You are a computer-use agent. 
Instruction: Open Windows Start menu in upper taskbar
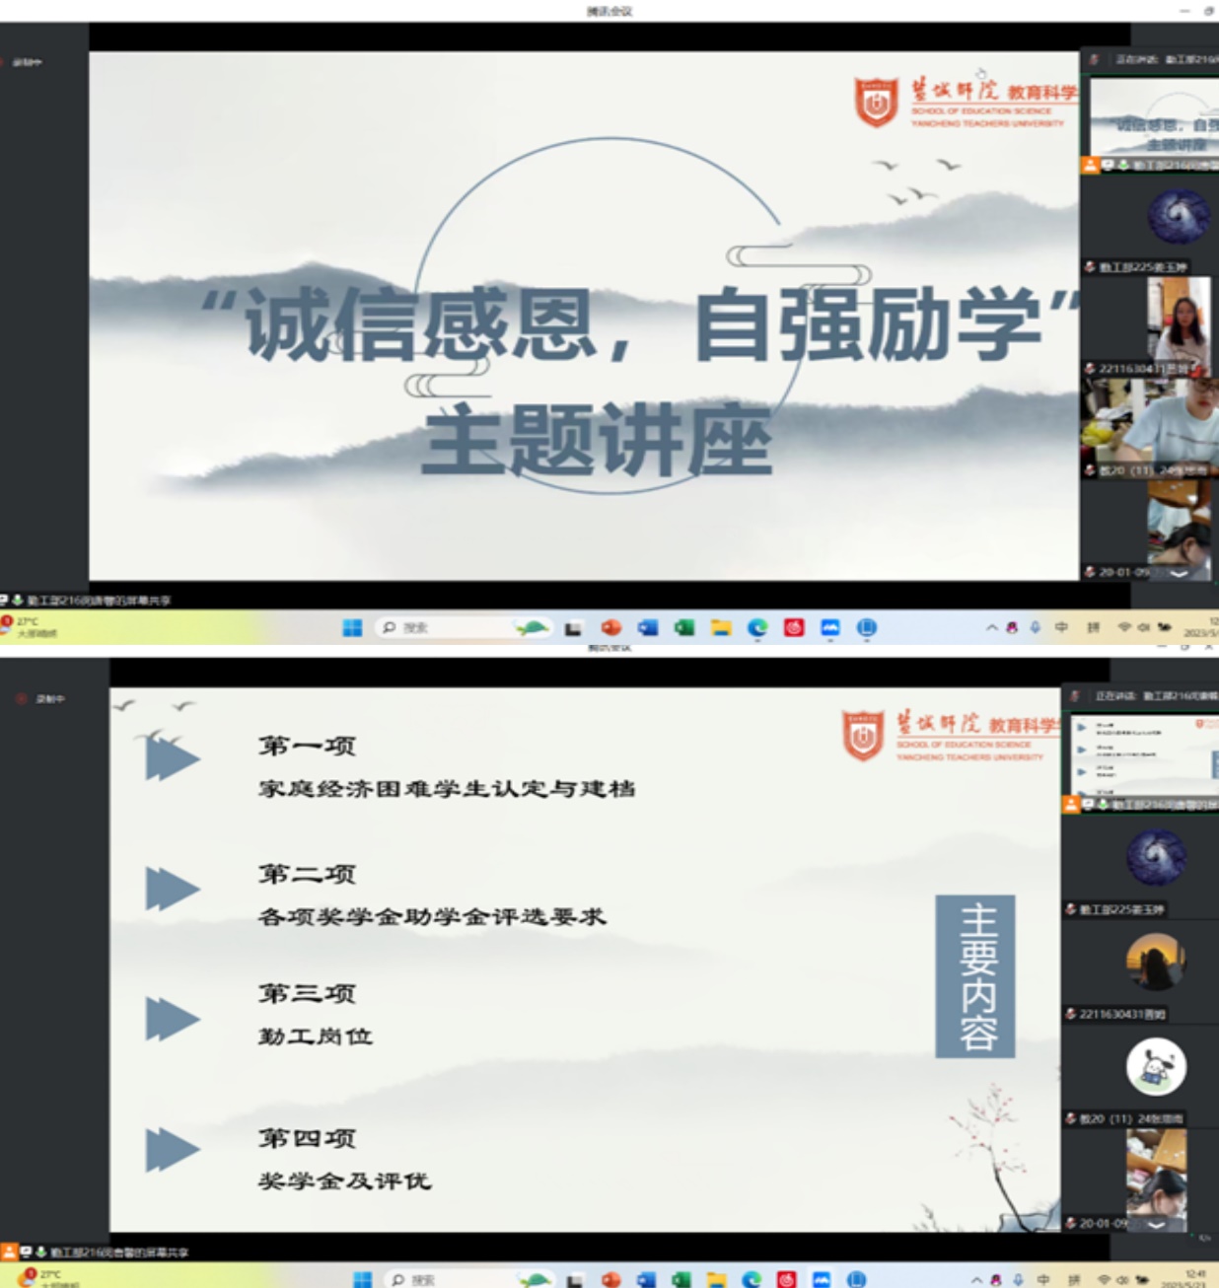click(x=352, y=628)
